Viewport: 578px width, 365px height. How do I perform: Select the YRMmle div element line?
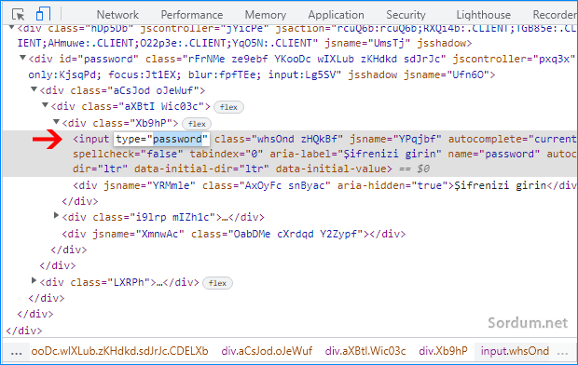[x=324, y=185]
